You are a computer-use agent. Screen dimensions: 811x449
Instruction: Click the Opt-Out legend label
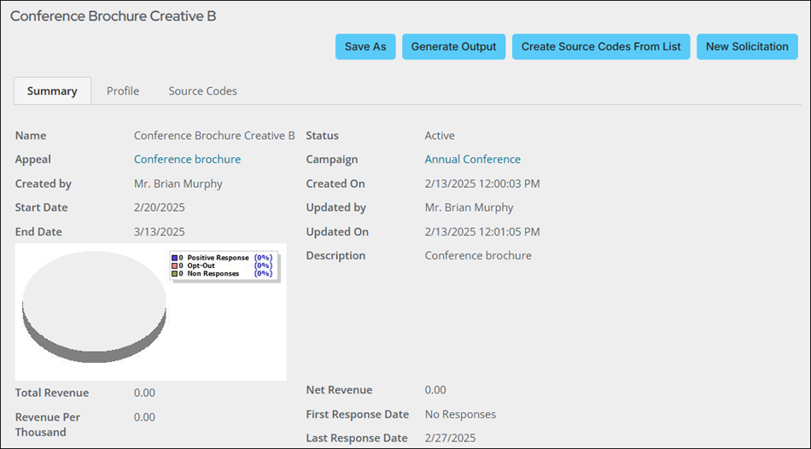[201, 265]
